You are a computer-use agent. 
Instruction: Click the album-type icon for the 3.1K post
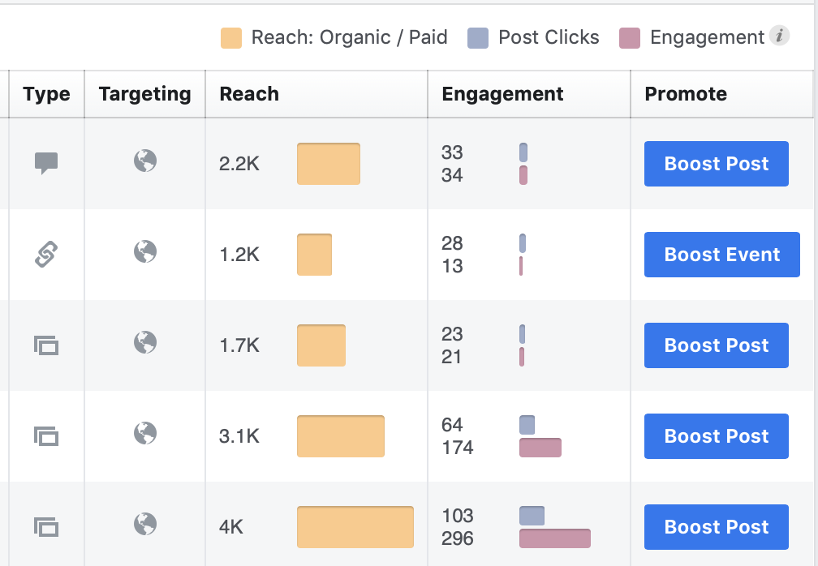[46, 436]
